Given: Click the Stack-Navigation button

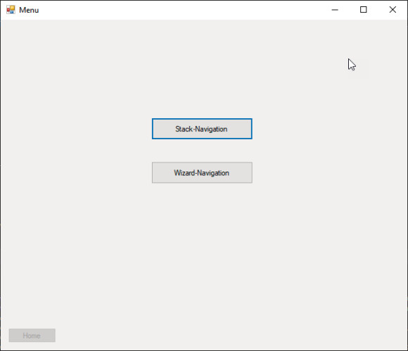Looking at the screenshot, I should (202, 129).
